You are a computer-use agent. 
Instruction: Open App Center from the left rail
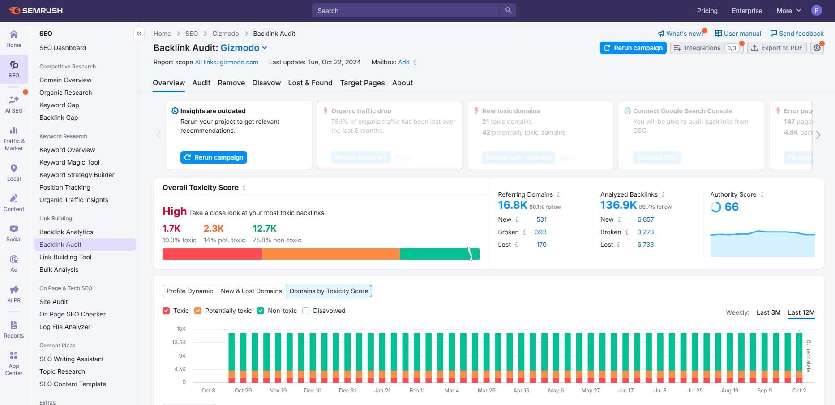click(14, 360)
